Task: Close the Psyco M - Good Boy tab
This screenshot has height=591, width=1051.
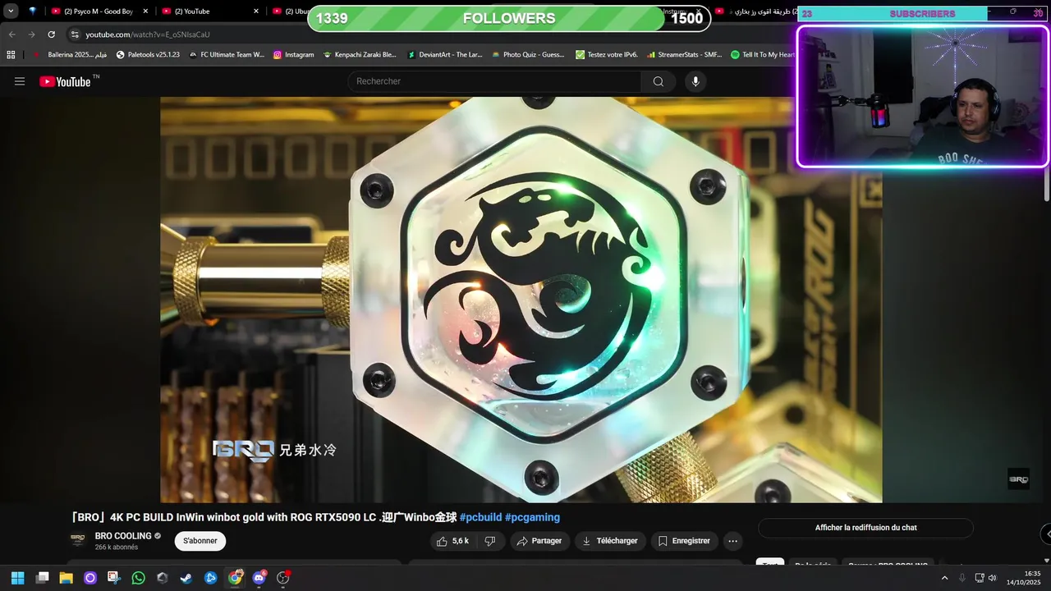Action: pyautogui.click(x=145, y=11)
